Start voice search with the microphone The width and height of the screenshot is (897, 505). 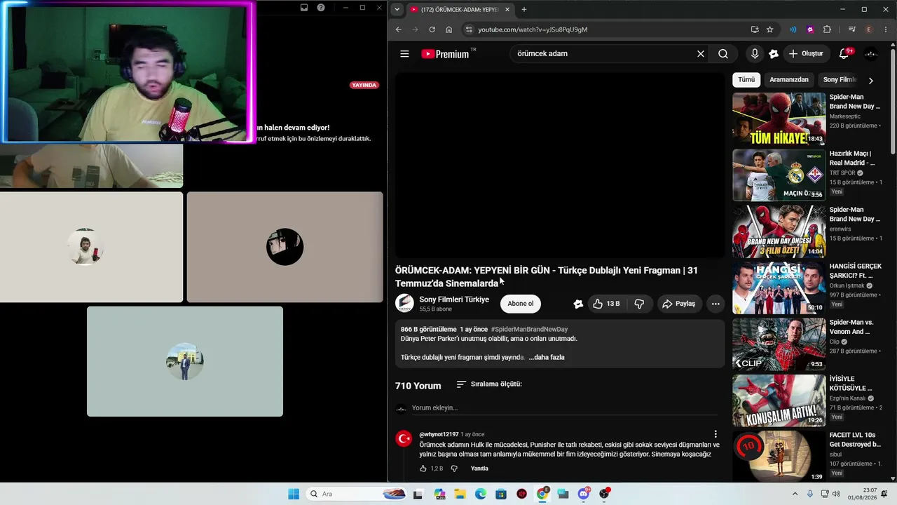point(755,54)
